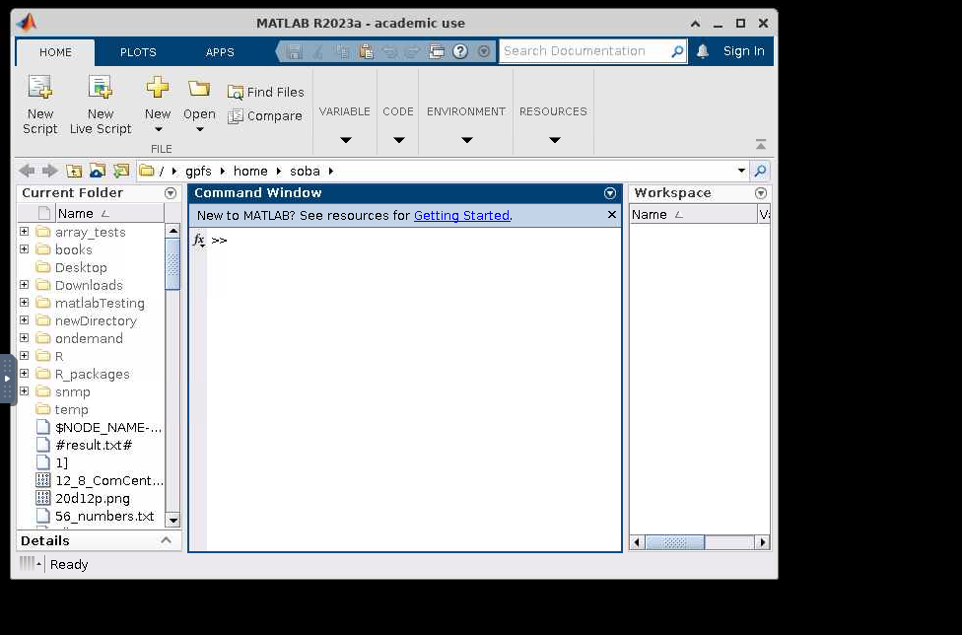Switch to the PLOTS tab
962x635 pixels.
pyautogui.click(x=138, y=52)
